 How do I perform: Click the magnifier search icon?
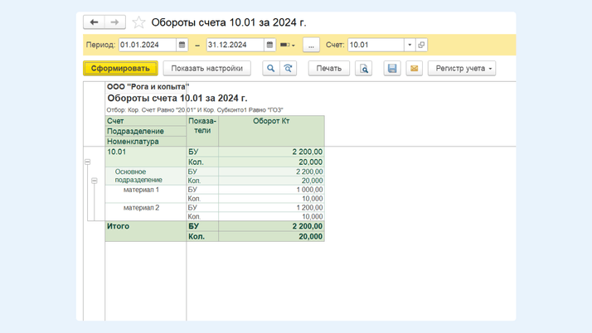[270, 69]
